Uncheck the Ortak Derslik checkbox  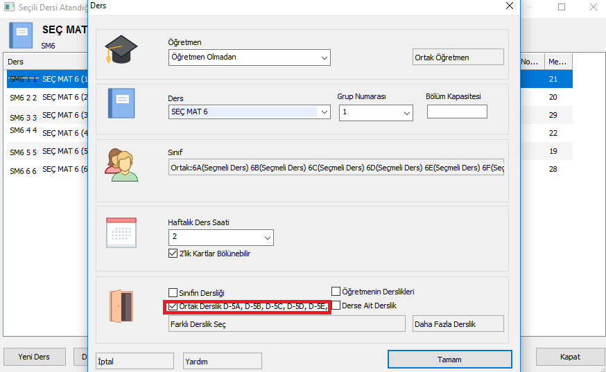click(173, 306)
